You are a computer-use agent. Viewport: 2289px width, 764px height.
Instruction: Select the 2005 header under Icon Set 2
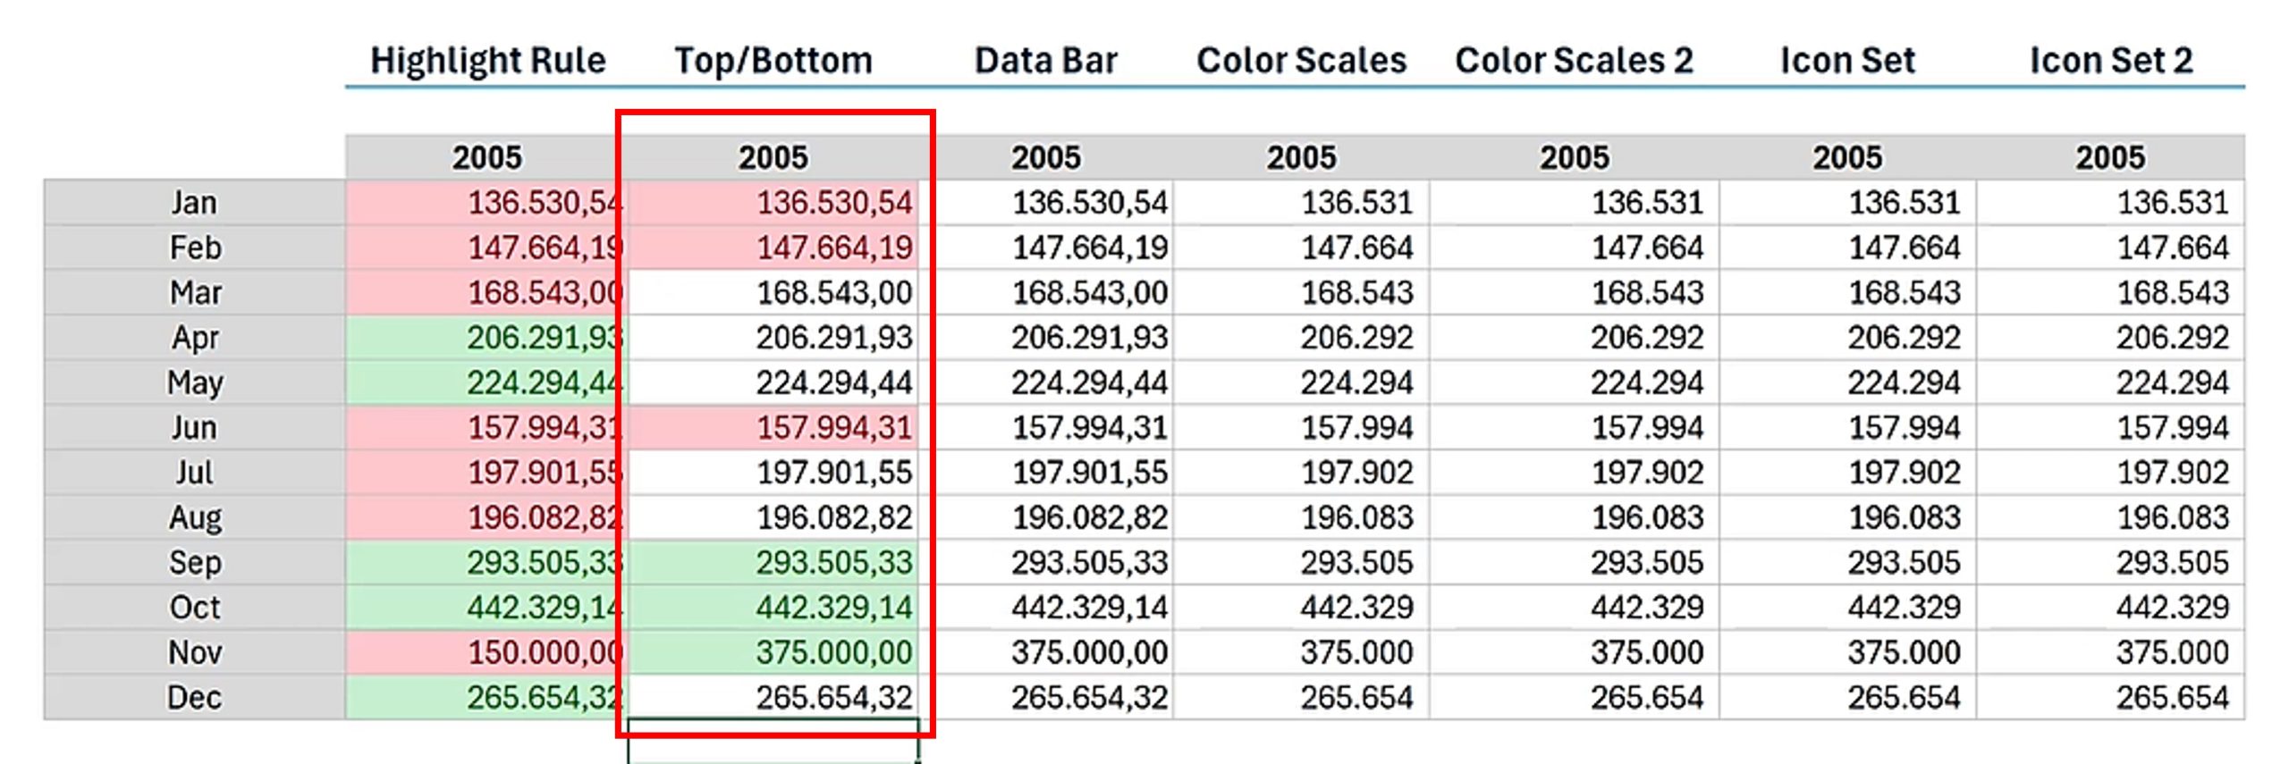(2110, 158)
